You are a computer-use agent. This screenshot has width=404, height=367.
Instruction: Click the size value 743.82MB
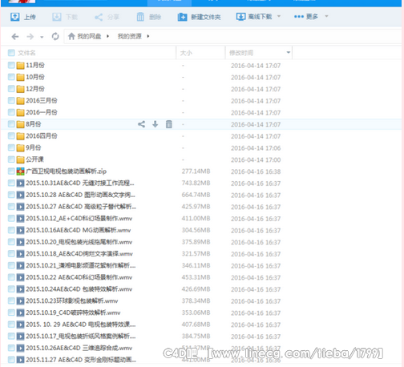pyautogui.click(x=196, y=183)
